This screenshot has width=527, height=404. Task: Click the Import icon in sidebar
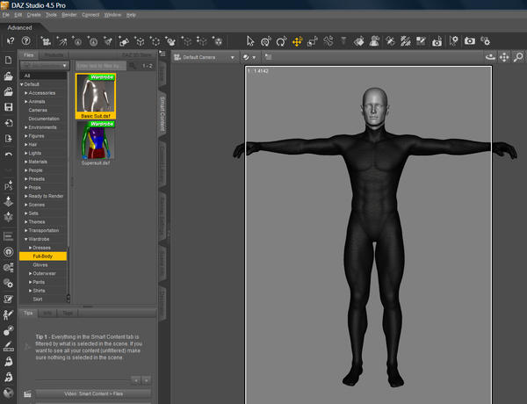coord(8,123)
